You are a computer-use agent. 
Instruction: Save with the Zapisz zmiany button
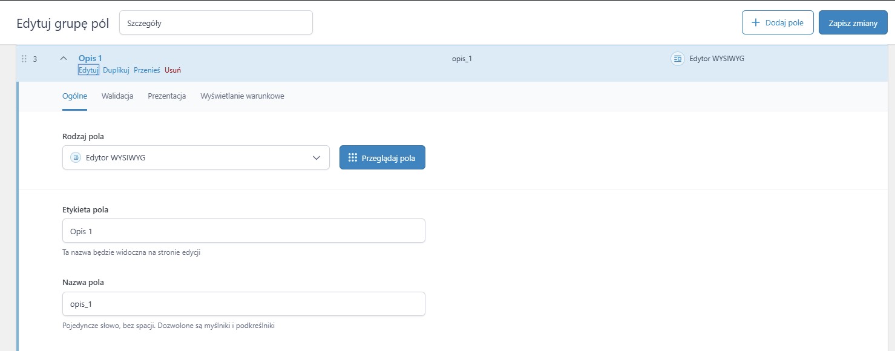(853, 23)
